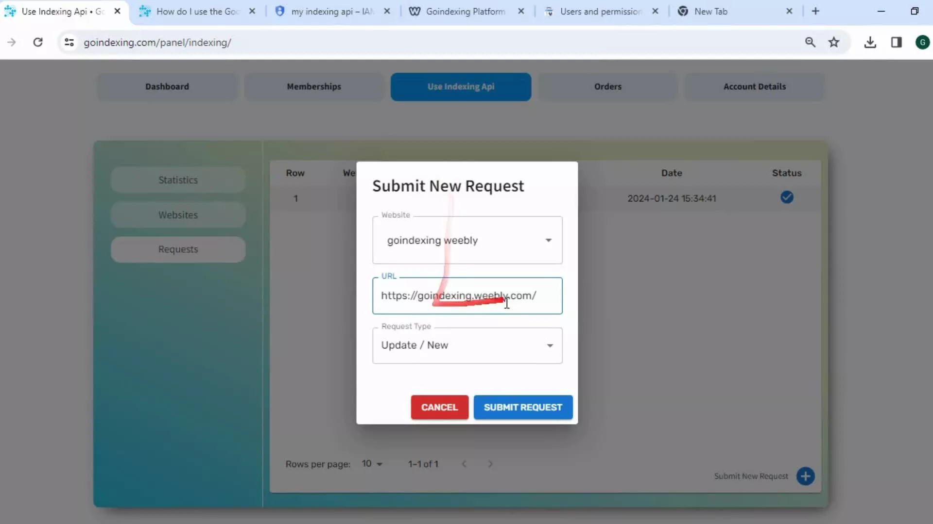Close the 'New Tab' browser tab
Viewport: 933px width, 524px height.
pyautogui.click(x=789, y=11)
